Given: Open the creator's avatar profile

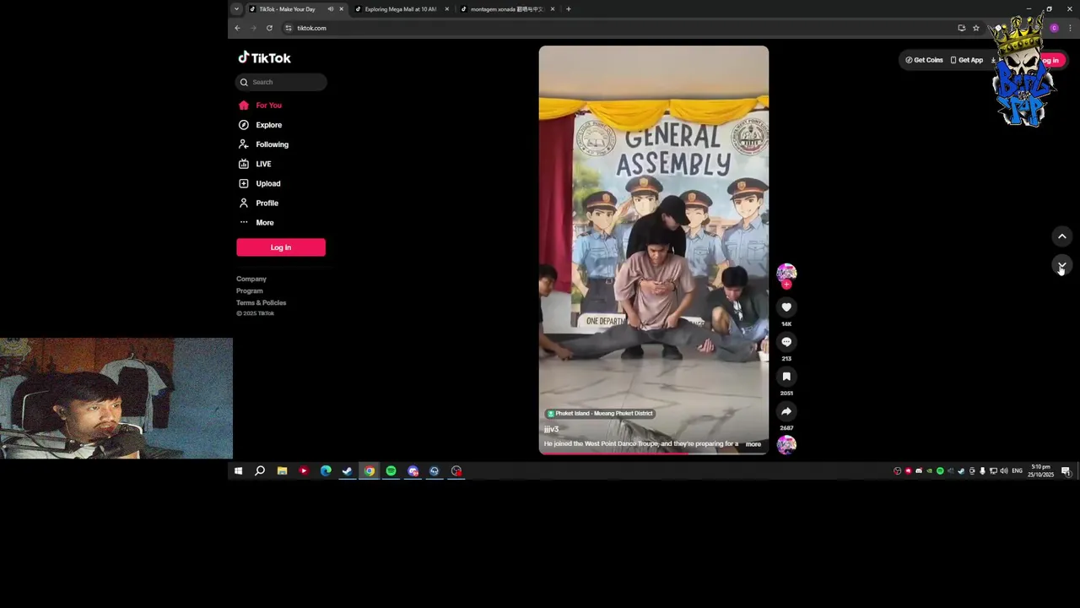Looking at the screenshot, I should tap(786, 272).
